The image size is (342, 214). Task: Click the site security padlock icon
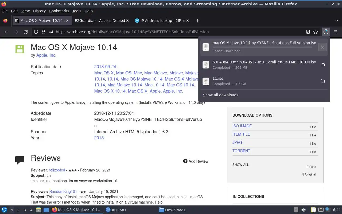[x=44, y=32]
